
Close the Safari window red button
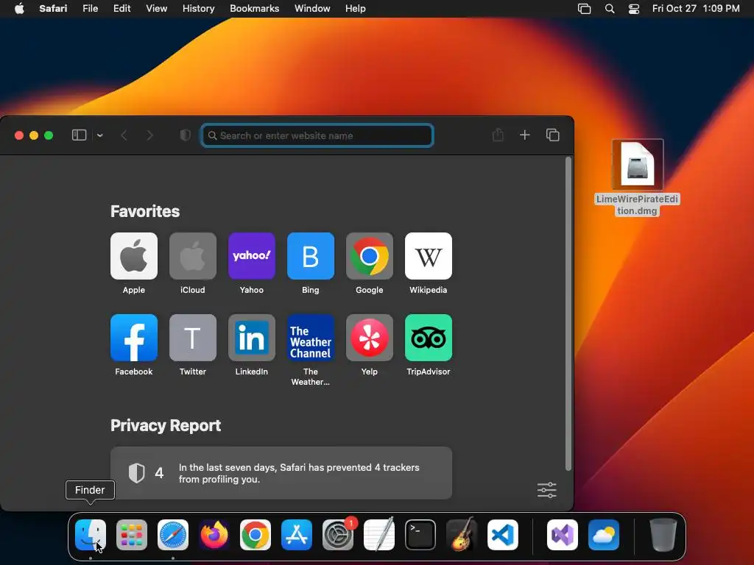19,135
